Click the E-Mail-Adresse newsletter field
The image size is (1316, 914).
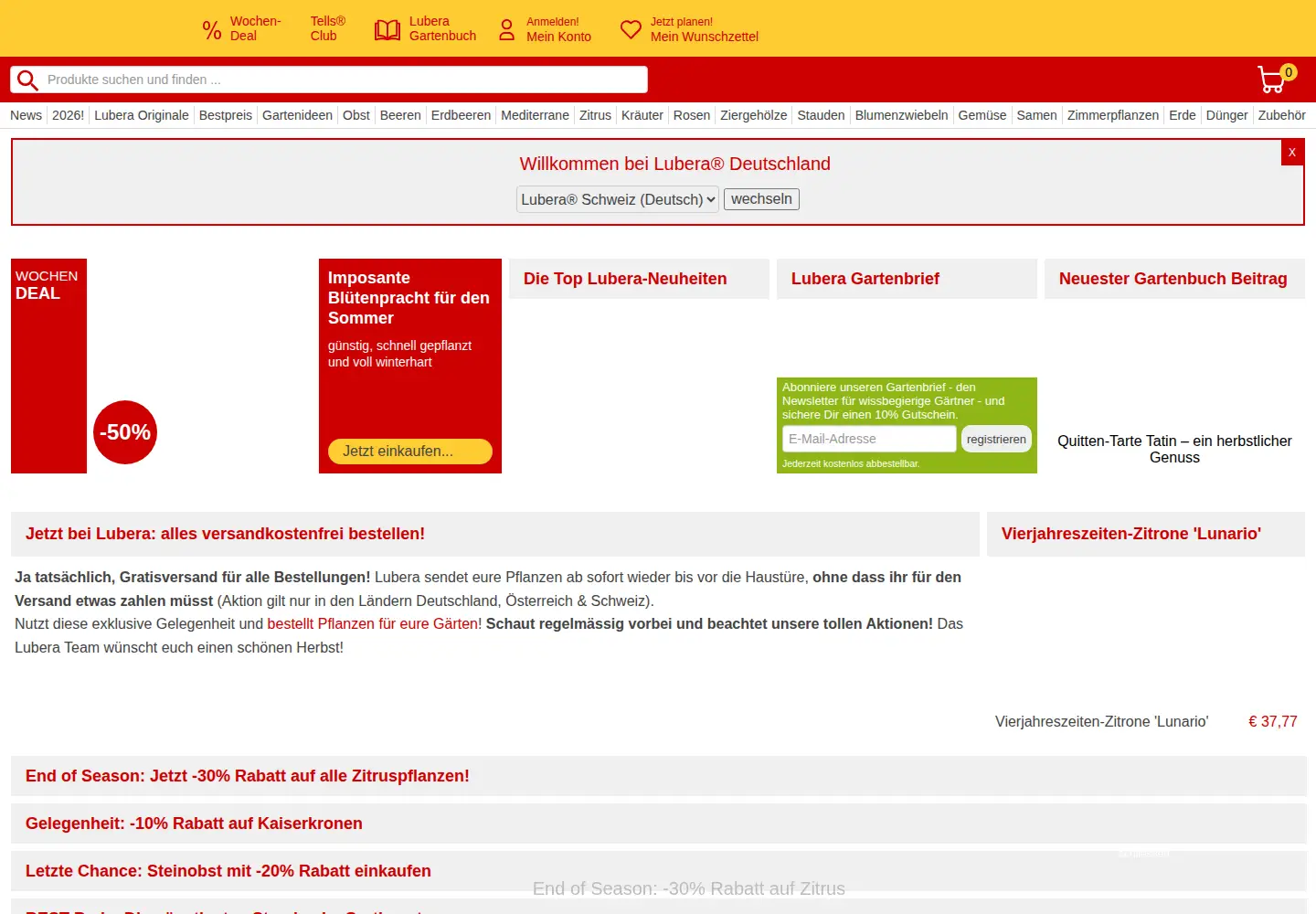pos(869,439)
